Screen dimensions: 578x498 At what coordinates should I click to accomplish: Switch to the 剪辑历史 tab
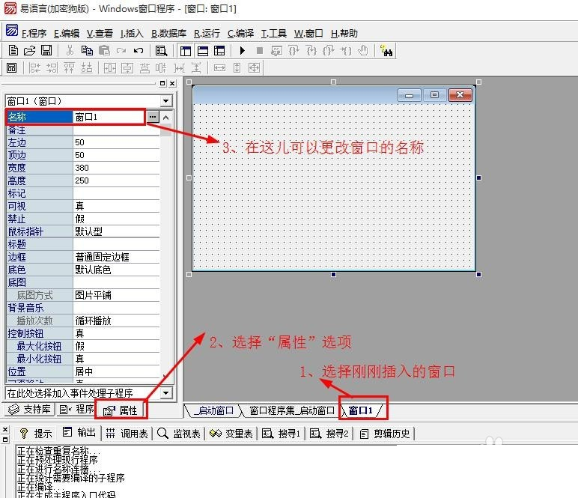click(385, 434)
